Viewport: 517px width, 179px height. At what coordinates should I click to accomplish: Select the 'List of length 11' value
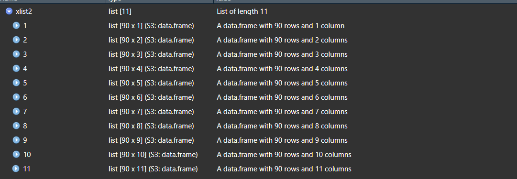[242, 11]
